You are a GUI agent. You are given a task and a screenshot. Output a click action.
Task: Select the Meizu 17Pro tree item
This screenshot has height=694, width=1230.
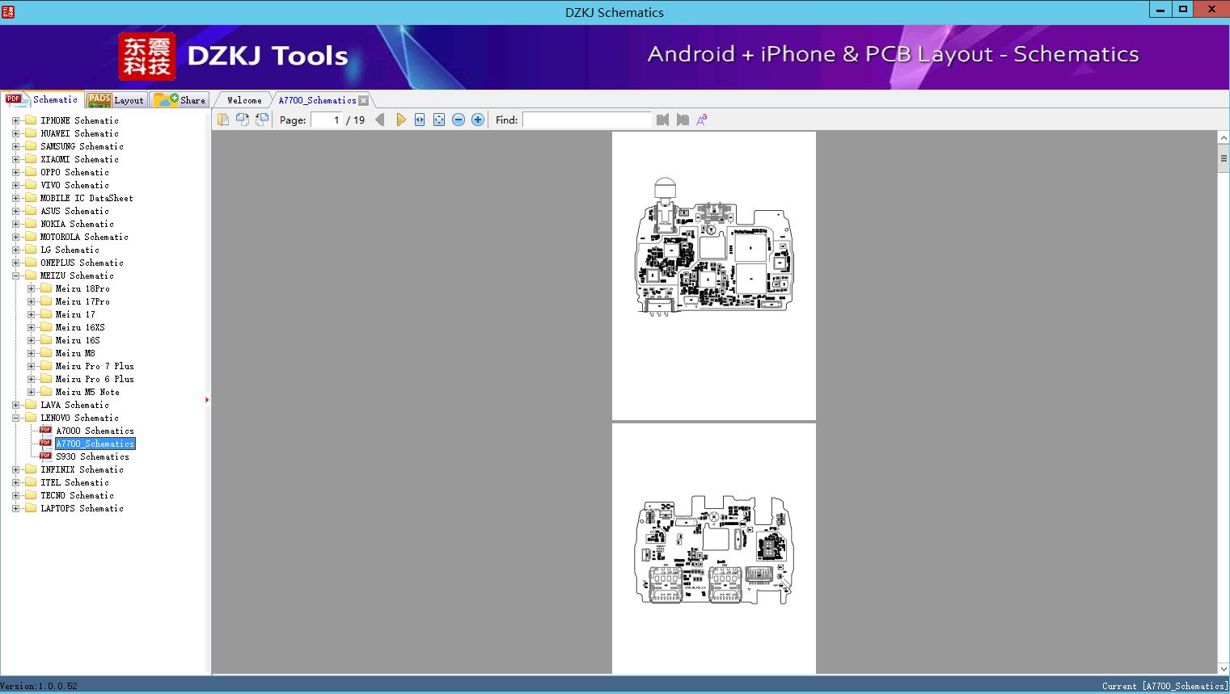pos(82,301)
